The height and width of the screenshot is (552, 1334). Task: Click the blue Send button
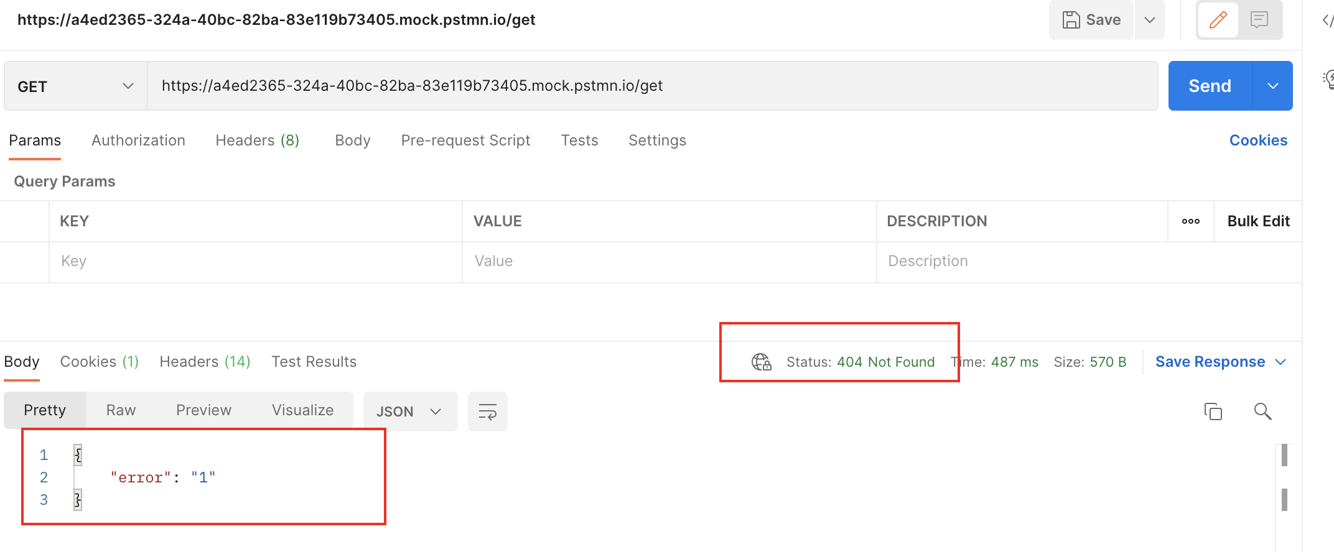pyautogui.click(x=1210, y=86)
